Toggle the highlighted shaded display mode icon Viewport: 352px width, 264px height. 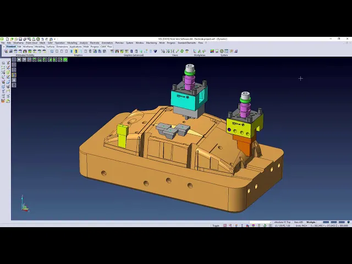(x=76, y=51)
